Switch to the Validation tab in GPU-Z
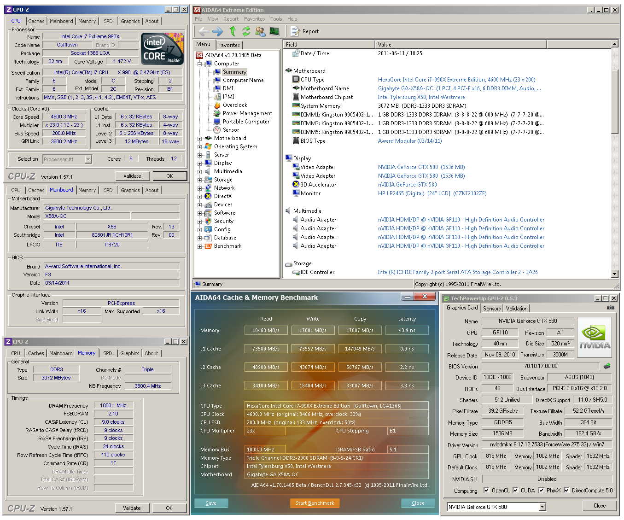This screenshot has width=624, height=520. tap(517, 309)
